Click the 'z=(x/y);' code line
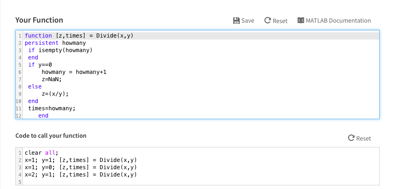The height and width of the screenshot is (189, 393). 201,94
